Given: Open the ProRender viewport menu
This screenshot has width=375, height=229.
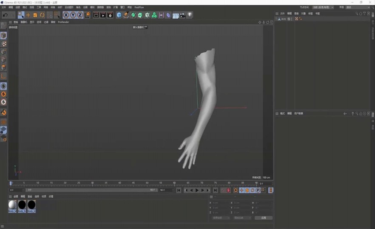Looking at the screenshot, I should pyautogui.click(x=63, y=22).
